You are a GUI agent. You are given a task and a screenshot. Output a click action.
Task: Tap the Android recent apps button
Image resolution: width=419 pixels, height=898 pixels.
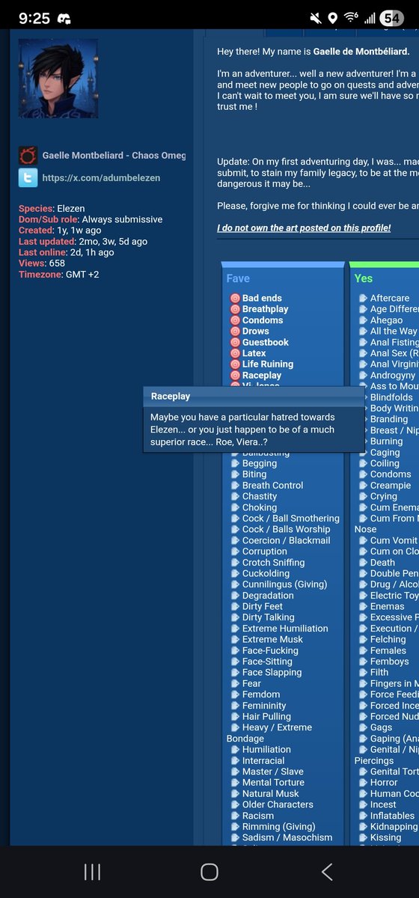tap(92, 871)
